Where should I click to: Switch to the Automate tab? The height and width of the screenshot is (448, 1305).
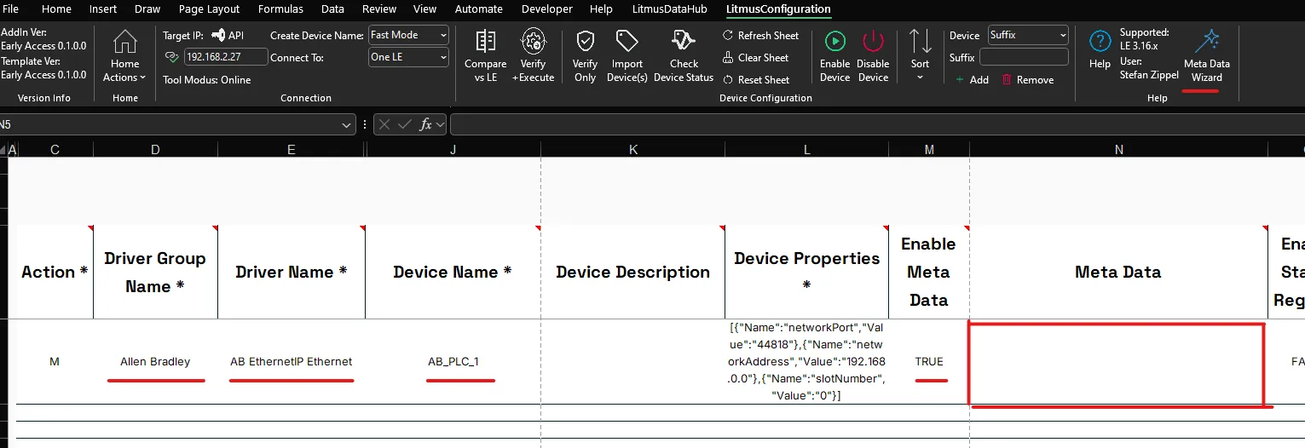479,9
